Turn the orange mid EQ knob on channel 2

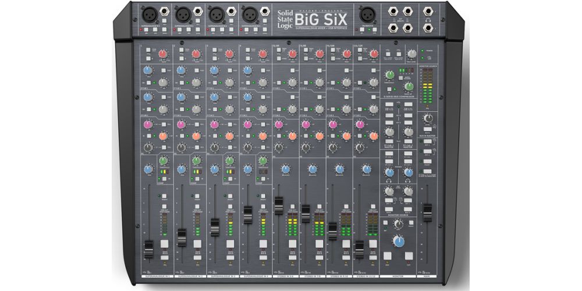[196, 136]
